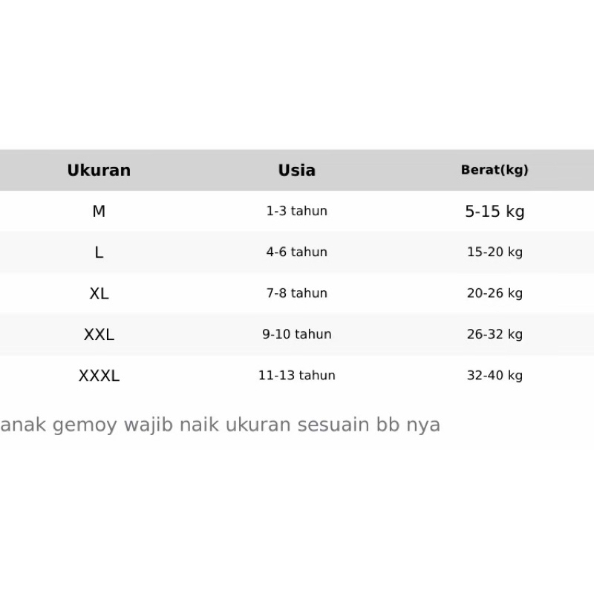The width and height of the screenshot is (594, 594).
Task: Click the 15-20 kg weight cell
Action: [x=495, y=252]
